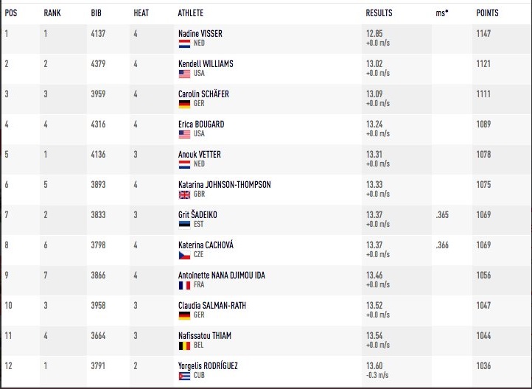Viewport: 532px width, 389px height.
Task: Open Nadine VISSER athlete profile
Action: coord(200,34)
